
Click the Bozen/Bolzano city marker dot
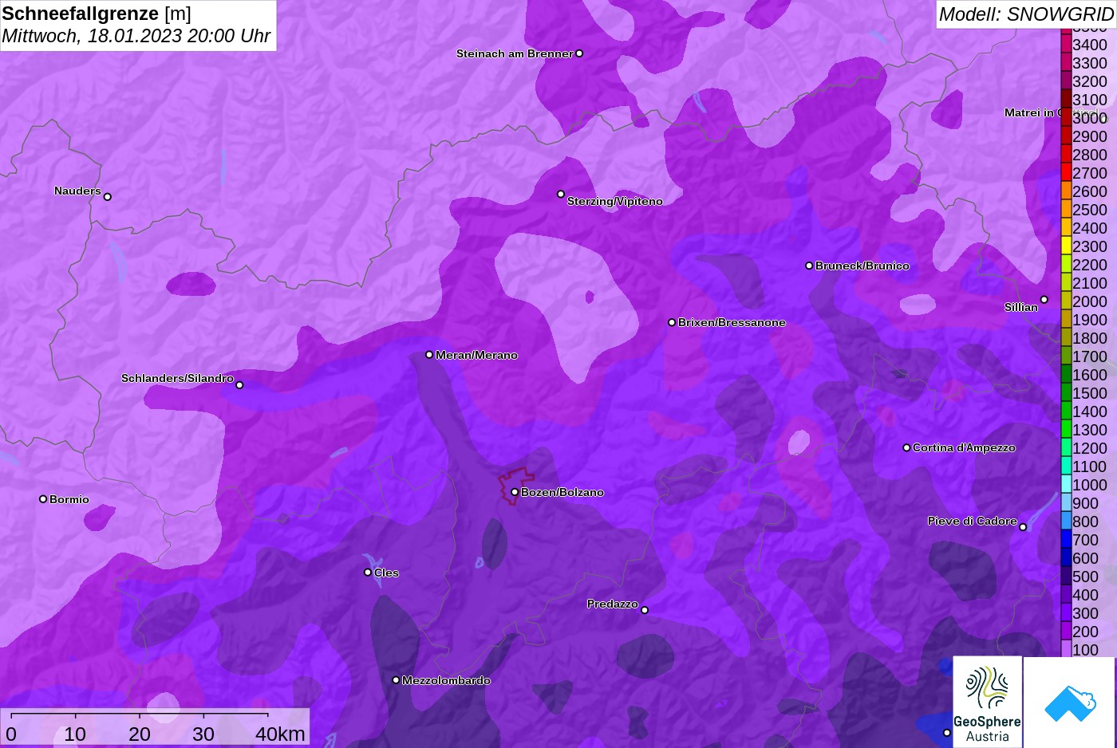(x=515, y=492)
